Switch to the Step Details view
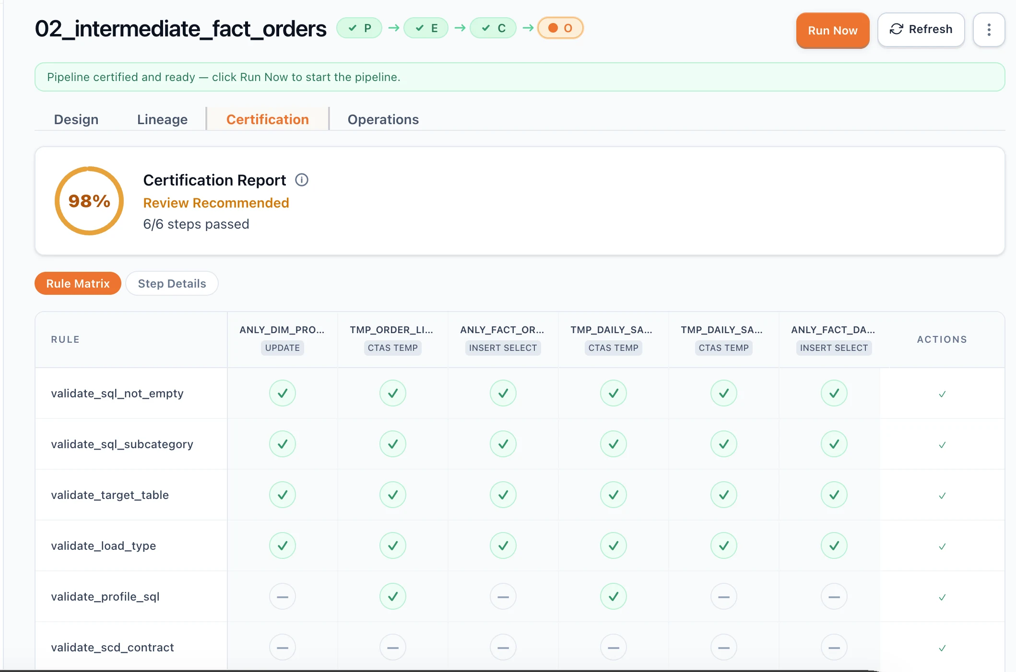The height and width of the screenshot is (672, 1016). tap(172, 284)
